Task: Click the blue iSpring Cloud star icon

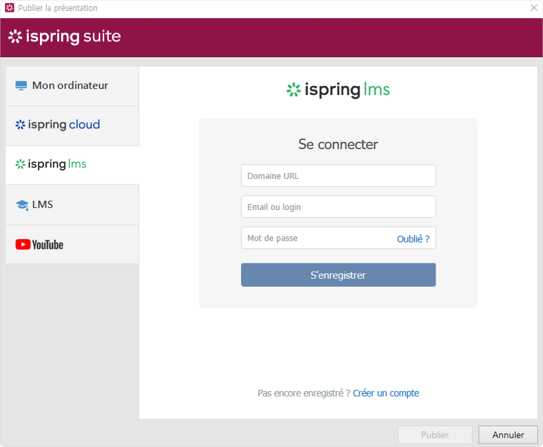Action: coord(21,125)
